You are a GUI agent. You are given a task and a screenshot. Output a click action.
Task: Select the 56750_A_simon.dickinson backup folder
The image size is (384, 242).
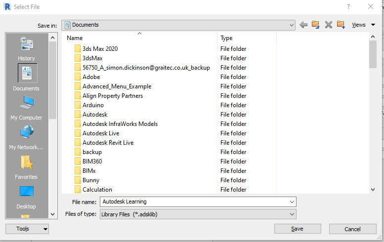(x=146, y=68)
